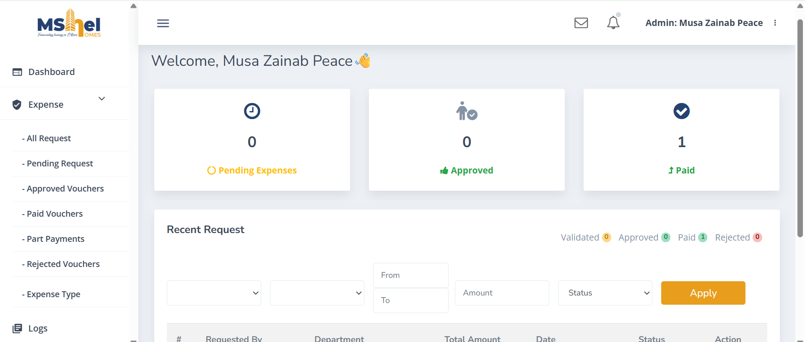Click the three-dot admin options icon
Viewport: 805px width, 342px height.
(x=775, y=23)
